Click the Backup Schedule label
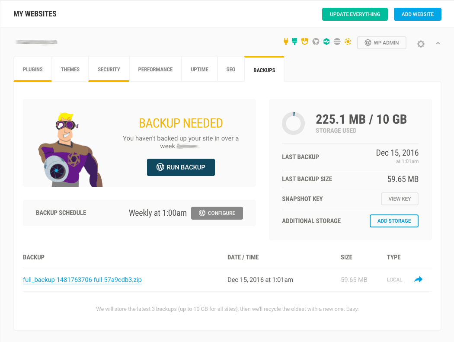The width and height of the screenshot is (454, 342). [61, 213]
